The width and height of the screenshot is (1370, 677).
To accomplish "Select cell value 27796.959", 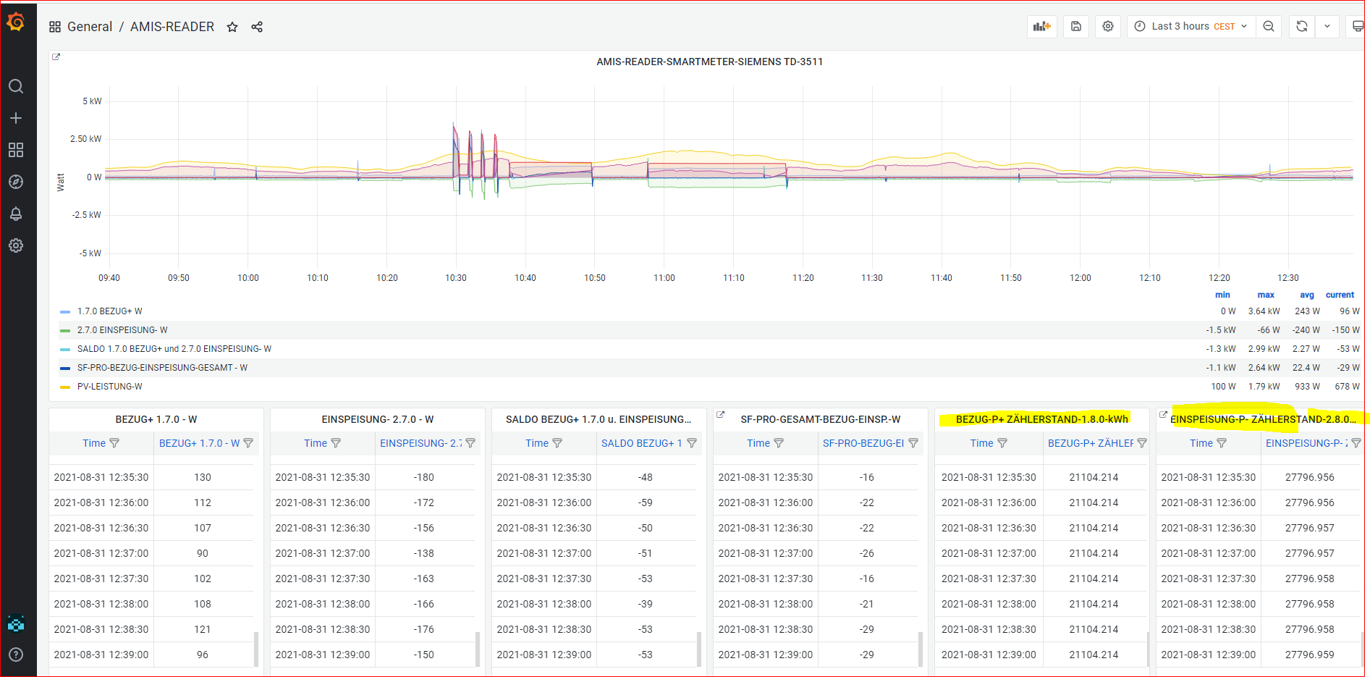I will point(1310,655).
